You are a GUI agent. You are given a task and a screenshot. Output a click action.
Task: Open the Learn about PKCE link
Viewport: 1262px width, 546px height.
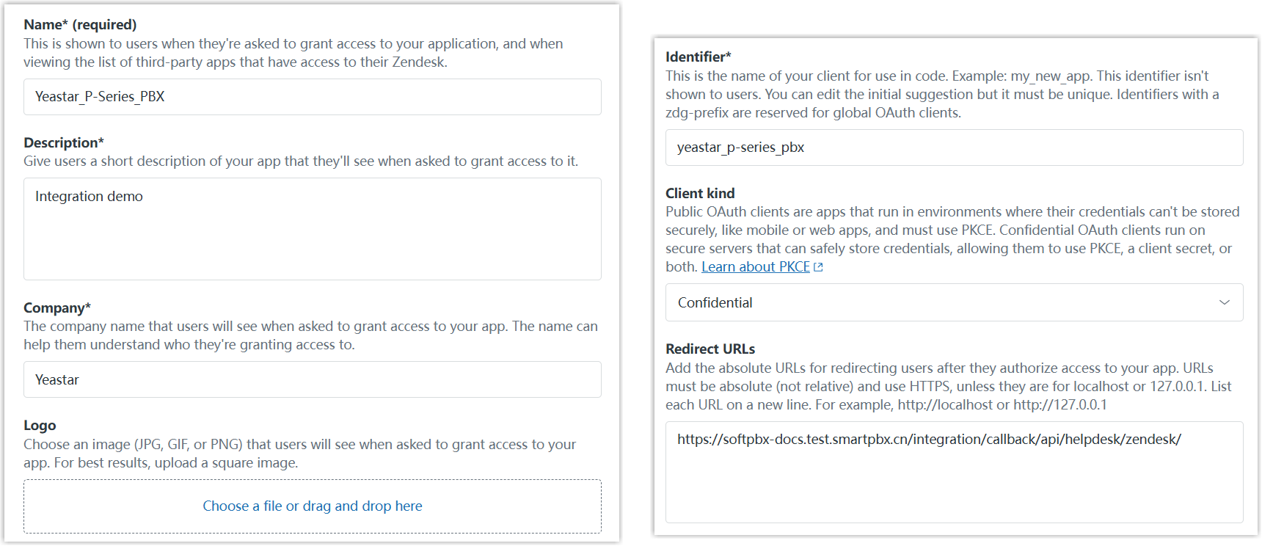coord(755,267)
